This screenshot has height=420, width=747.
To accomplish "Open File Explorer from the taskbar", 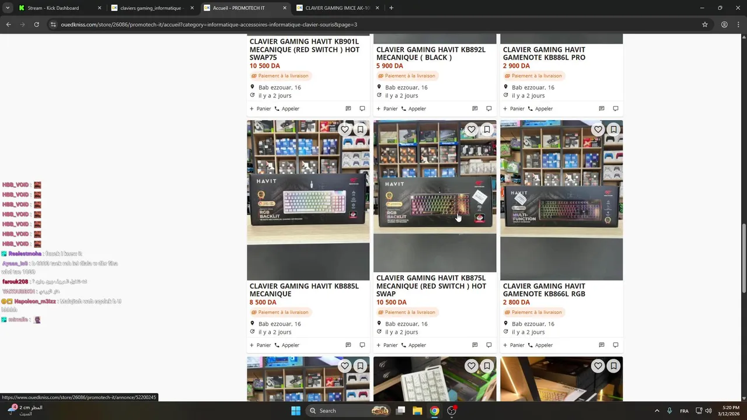I will [x=417, y=411].
